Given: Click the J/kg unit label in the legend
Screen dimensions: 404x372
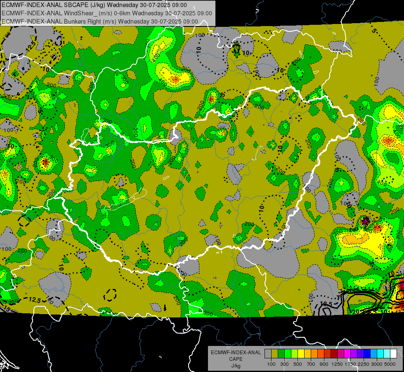Looking at the screenshot, I should [x=236, y=366].
